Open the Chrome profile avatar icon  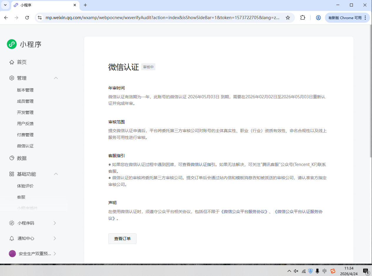(318, 18)
